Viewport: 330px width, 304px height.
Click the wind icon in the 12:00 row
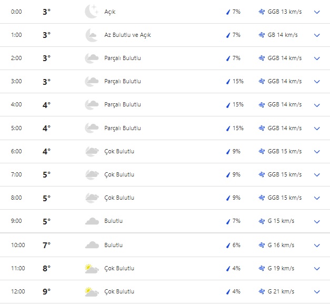tap(262, 291)
